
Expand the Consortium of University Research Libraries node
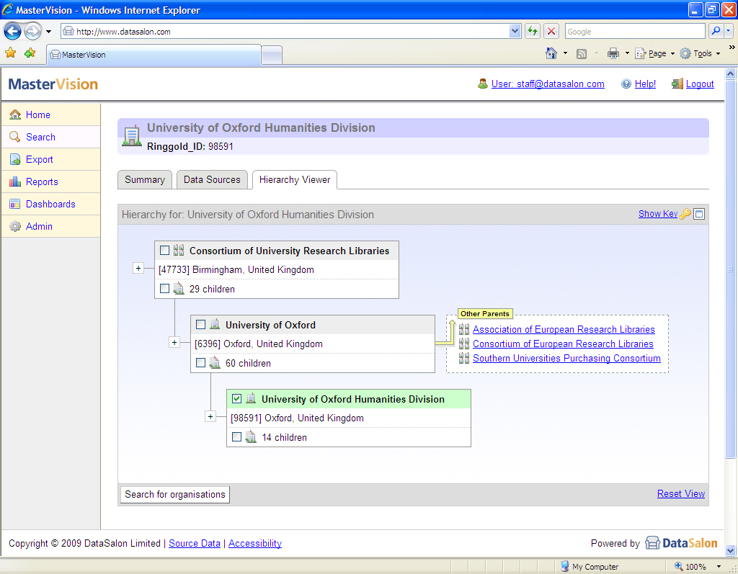click(x=138, y=269)
